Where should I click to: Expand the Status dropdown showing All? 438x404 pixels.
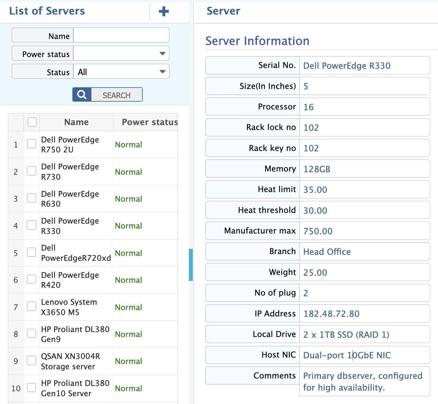tap(121, 72)
